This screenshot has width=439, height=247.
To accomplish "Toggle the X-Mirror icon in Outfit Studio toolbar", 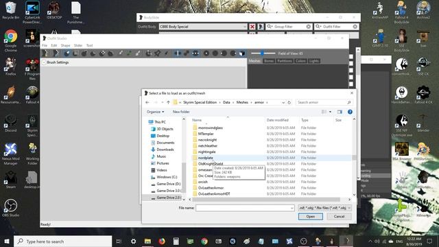I will [177, 54].
